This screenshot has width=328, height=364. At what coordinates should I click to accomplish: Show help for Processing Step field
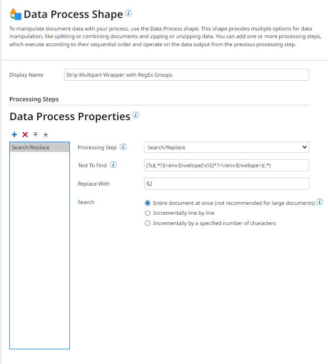[123, 147]
